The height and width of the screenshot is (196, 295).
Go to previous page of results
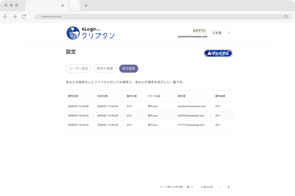click(221, 187)
